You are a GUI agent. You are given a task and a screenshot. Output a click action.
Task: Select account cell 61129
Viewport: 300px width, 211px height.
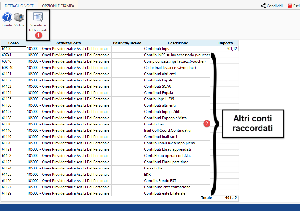[x=13, y=193]
